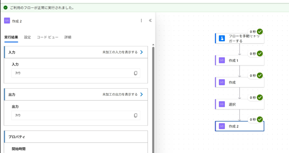Click 未加工の出力を表示する link
This screenshot has width=289, height=153.
[120, 95]
